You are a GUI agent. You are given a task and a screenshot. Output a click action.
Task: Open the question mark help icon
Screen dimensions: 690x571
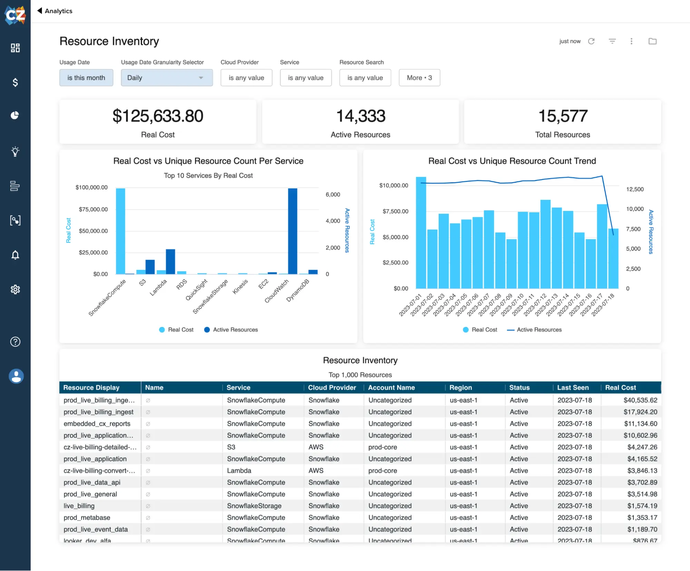click(15, 342)
